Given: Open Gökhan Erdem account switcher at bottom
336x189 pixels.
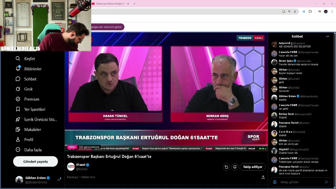Looking at the screenshot, I should 38,180.
